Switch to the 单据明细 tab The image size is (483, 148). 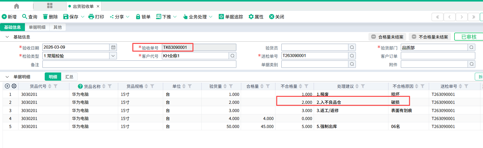click(x=37, y=27)
